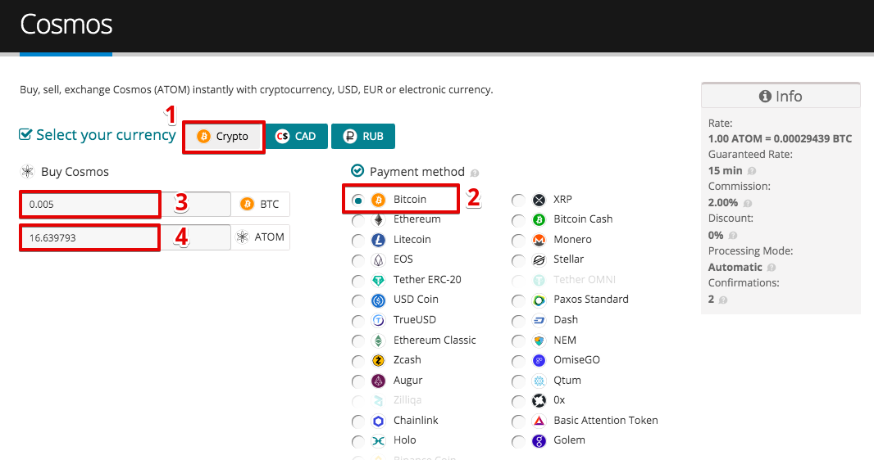Select USD Coin radio button

[357, 300]
